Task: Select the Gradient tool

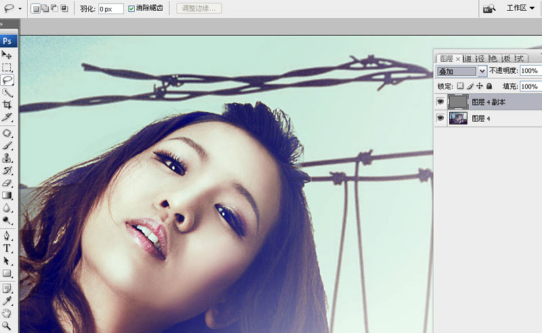Action: tap(7, 196)
